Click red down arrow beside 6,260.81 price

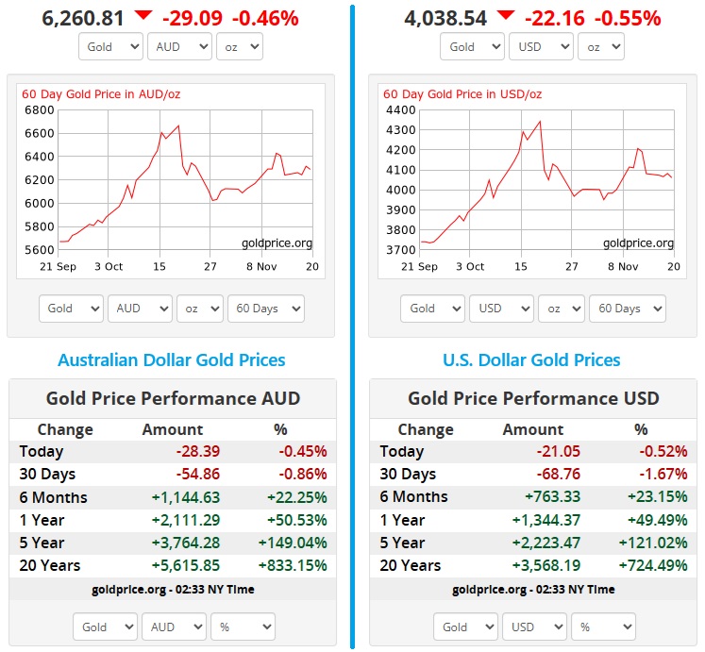coord(143,15)
